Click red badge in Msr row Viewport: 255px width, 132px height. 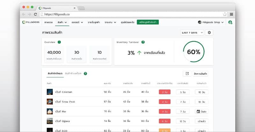pyautogui.click(x=164, y=111)
